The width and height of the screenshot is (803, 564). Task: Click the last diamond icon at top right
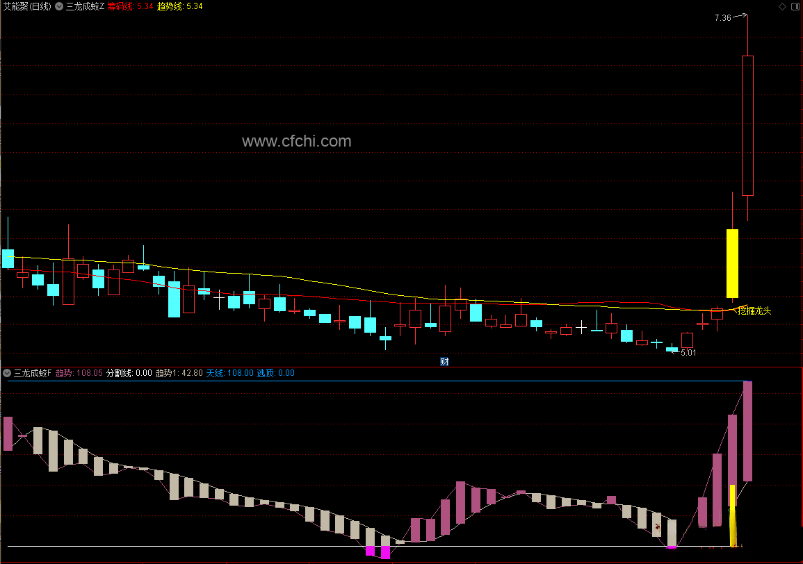pyautogui.click(x=796, y=7)
